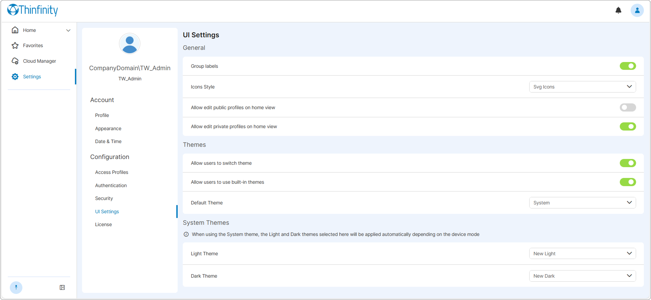651x300 pixels.
Task: Enable edit public profiles on home view
Action: coord(628,107)
